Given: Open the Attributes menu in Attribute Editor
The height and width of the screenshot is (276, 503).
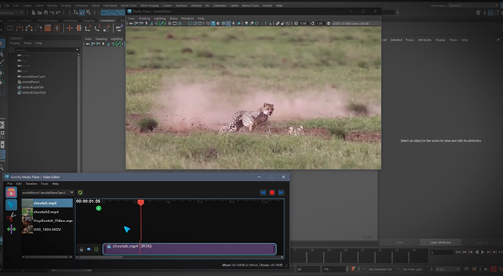Looking at the screenshot, I should tap(425, 40).
